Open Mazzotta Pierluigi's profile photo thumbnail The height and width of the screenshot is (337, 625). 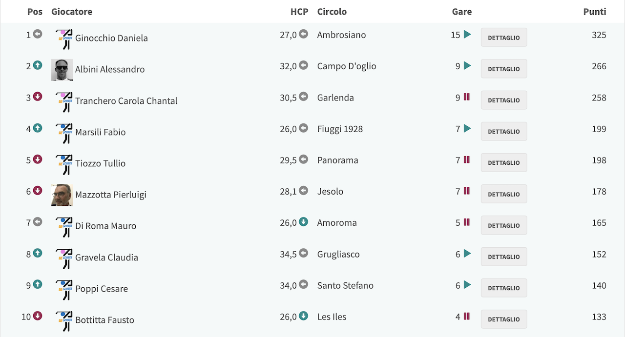point(62,195)
